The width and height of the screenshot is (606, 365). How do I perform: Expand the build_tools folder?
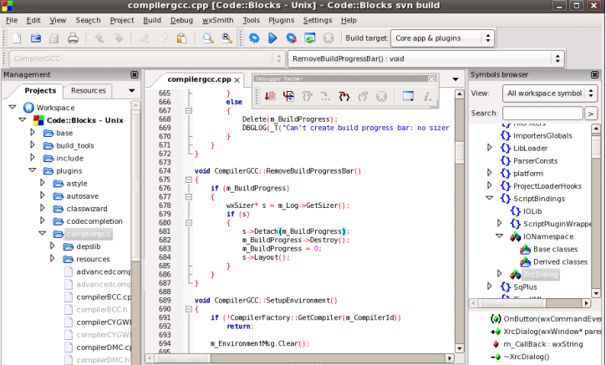33,145
